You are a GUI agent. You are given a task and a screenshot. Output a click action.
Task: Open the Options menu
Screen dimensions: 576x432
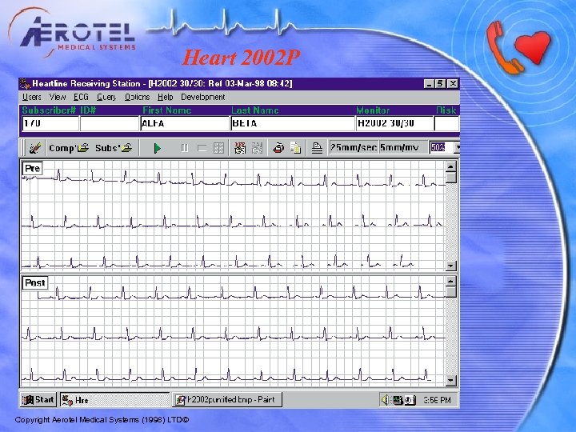pos(137,97)
